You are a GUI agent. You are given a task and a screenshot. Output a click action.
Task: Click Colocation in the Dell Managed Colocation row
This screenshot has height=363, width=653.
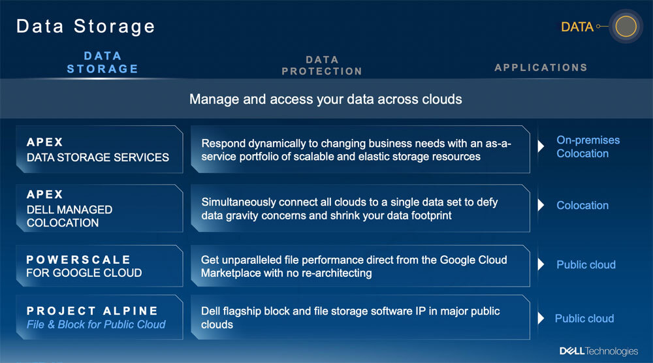[582, 205]
